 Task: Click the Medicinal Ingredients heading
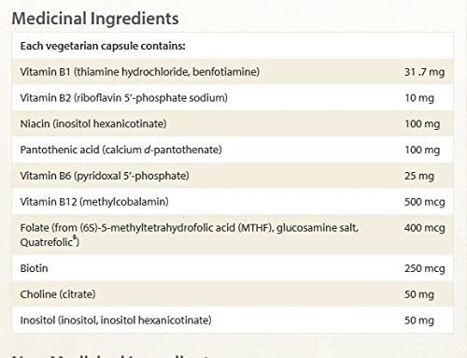click(x=95, y=19)
